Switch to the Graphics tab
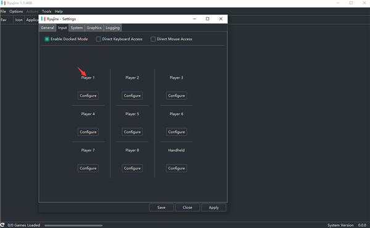This screenshot has height=228, width=370. coord(94,28)
